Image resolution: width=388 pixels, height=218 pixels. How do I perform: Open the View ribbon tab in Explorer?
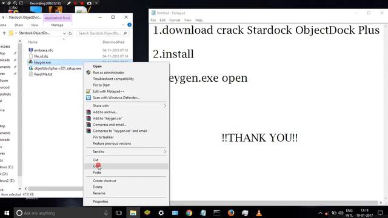point(35,25)
